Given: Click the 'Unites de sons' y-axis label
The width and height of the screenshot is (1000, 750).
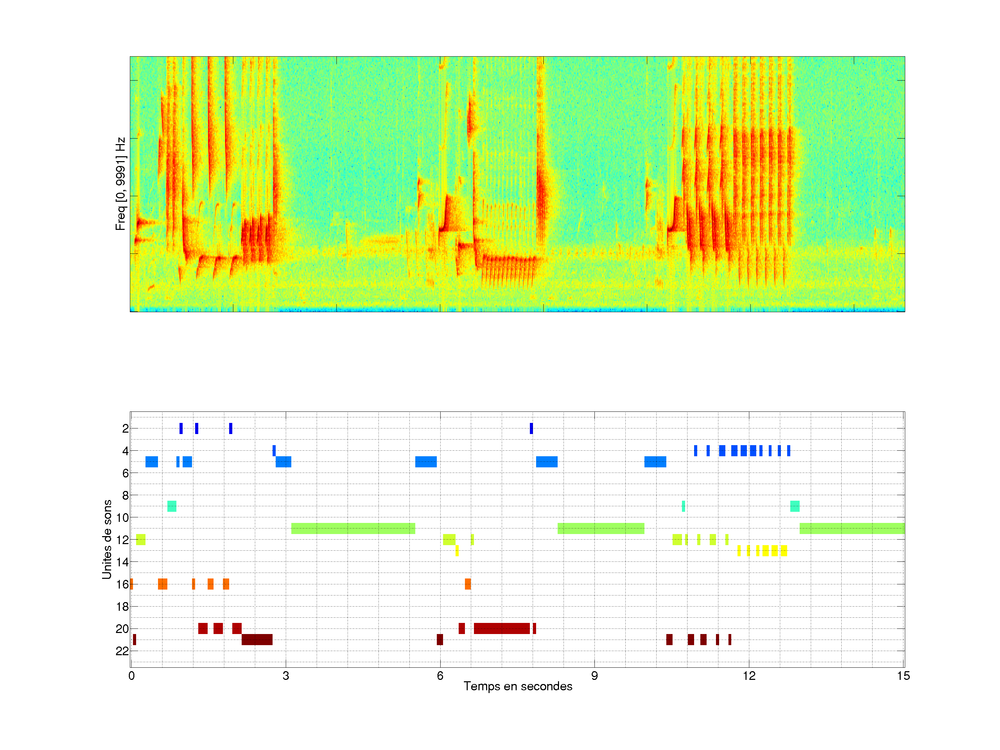Looking at the screenshot, I should point(107,539).
